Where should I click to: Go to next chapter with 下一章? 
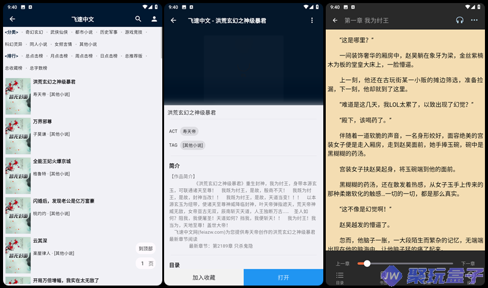click(468, 264)
